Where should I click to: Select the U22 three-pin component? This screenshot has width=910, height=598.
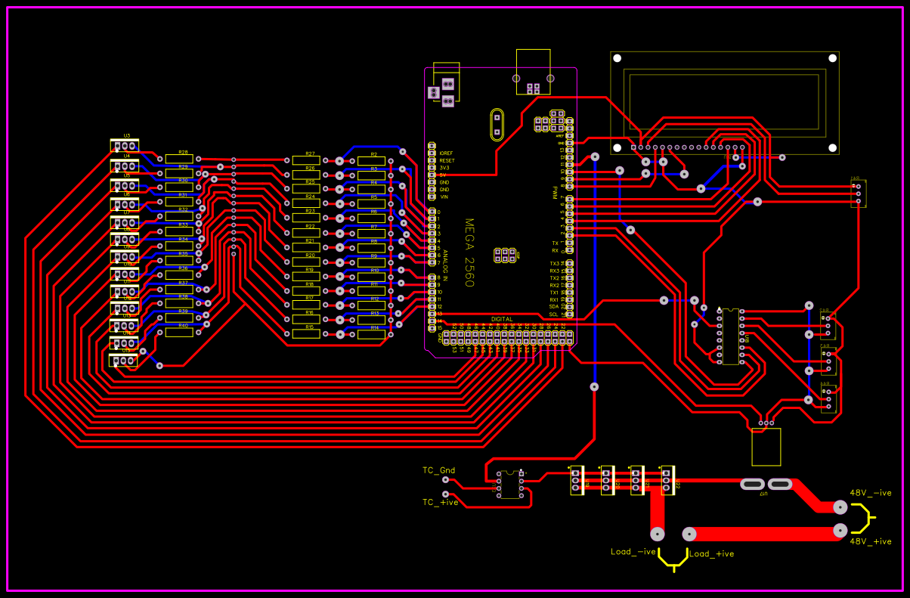[x=667, y=479]
